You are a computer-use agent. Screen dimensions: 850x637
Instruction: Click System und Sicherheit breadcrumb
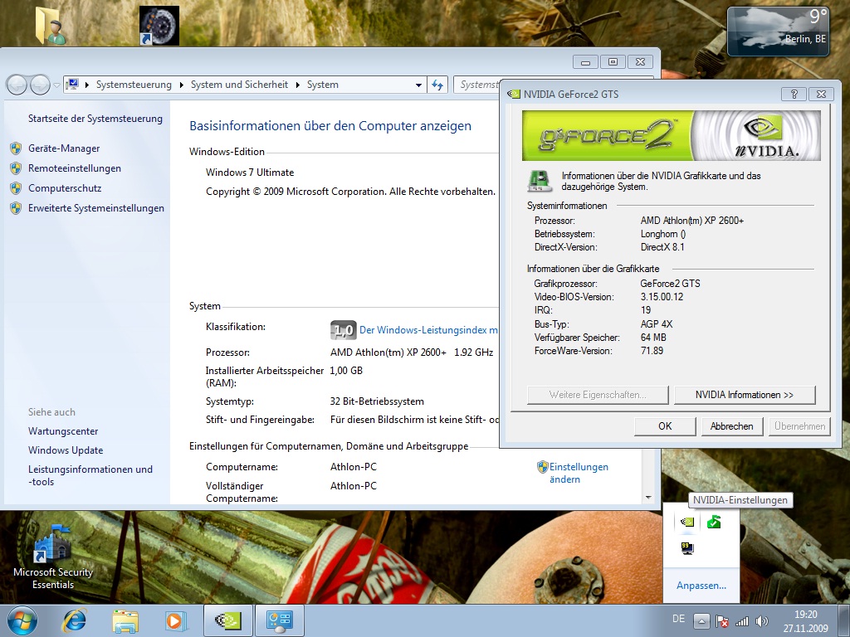[x=239, y=85]
